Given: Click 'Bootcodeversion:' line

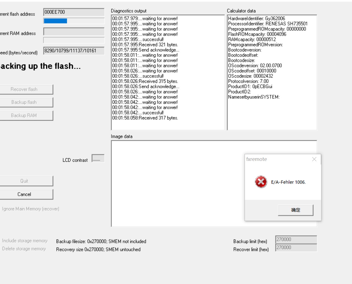Looking at the screenshot, I should (x=245, y=50).
